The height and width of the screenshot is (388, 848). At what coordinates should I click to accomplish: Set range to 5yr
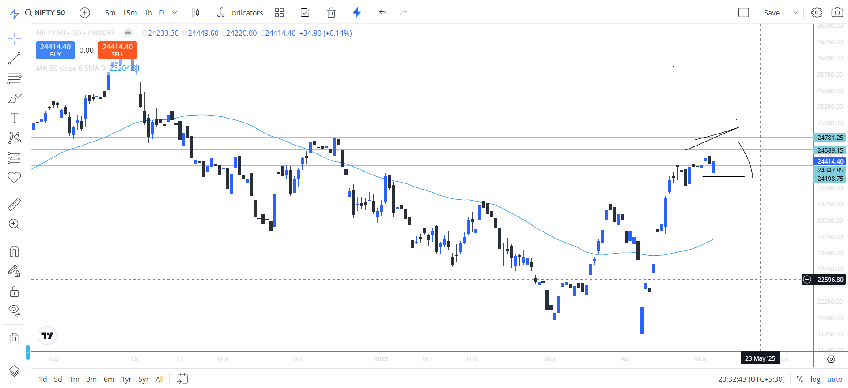(144, 379)
